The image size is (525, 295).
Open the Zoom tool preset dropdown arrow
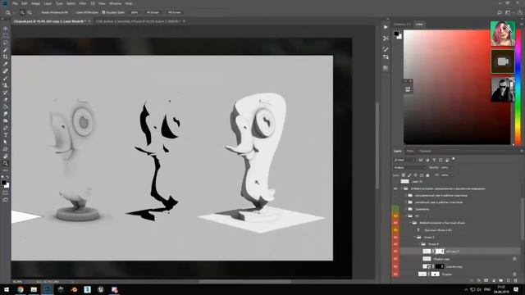coord(13,12)
